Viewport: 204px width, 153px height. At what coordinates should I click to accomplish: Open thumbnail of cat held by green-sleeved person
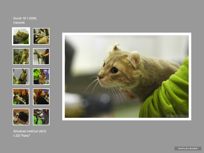[41, 117]
